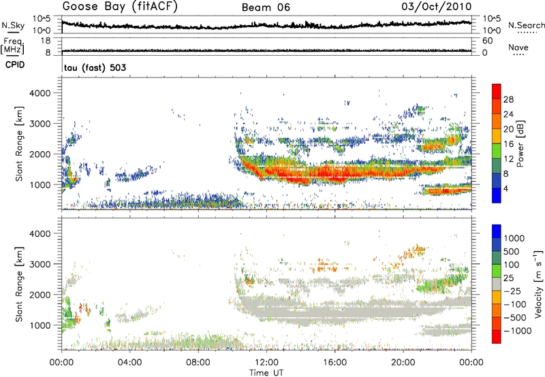The width and height of the screenshot is (545, 377).
Task: Click the "18" frequency axis tick value
Action: coord(46,41)
